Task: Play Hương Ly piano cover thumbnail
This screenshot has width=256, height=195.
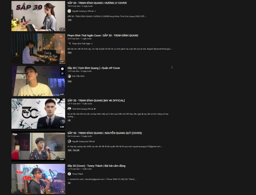Action: (x=38, y=16)
